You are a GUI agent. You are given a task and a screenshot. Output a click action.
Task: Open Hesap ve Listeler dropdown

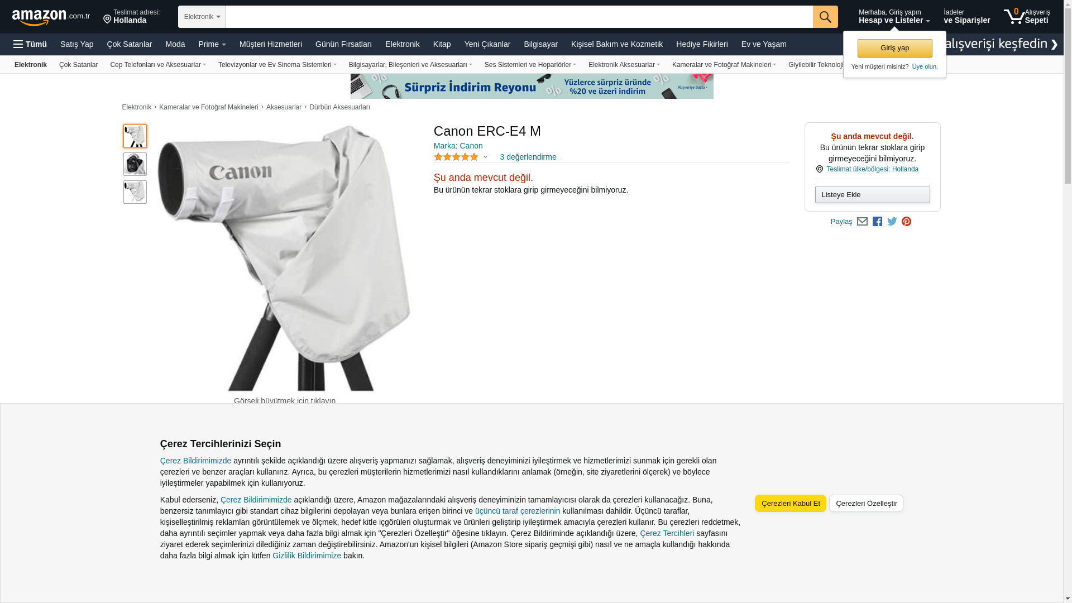pyautogui.click(x=894, y=17)
